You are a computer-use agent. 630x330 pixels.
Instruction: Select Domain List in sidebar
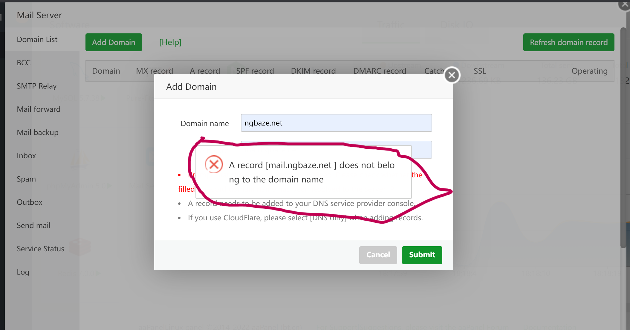[37, 39]
